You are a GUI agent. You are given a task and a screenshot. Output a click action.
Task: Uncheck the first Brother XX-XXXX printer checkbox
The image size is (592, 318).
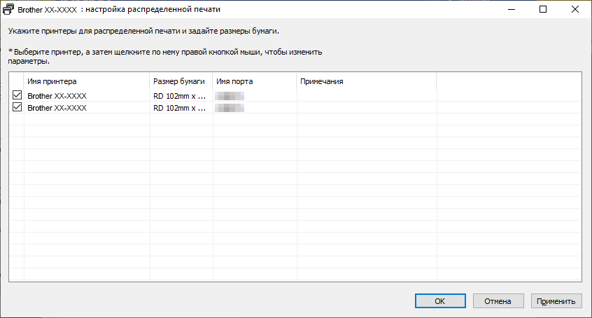(17, 95)
